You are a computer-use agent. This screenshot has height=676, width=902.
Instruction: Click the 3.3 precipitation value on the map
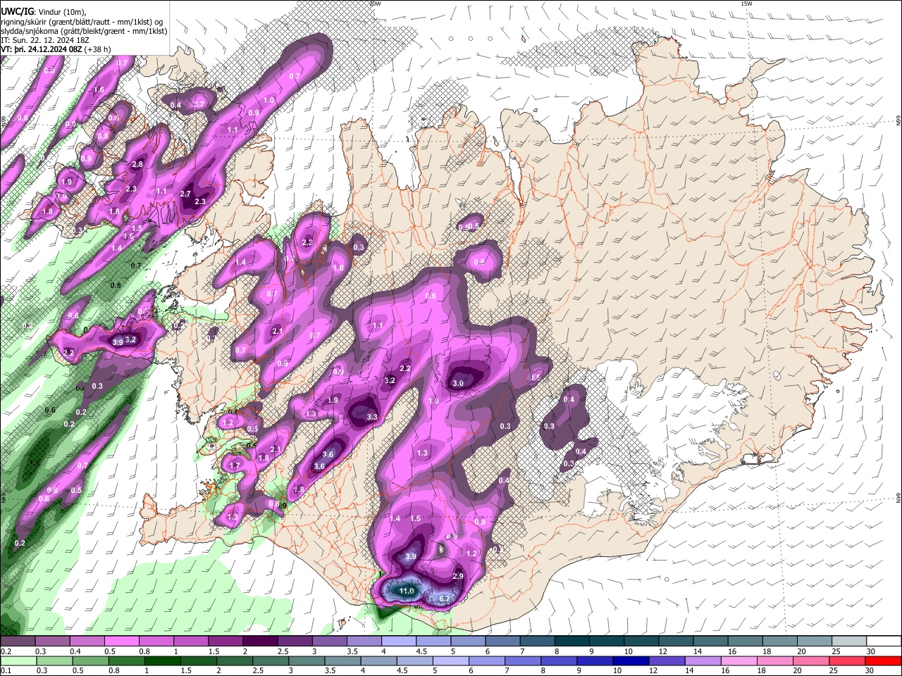[372, 417]
